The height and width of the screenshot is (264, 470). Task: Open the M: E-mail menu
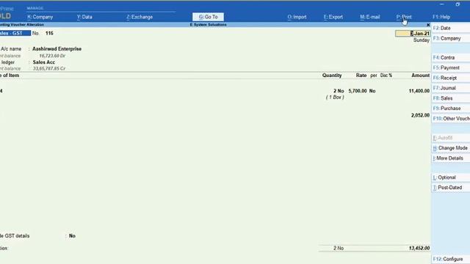(370, 17)
